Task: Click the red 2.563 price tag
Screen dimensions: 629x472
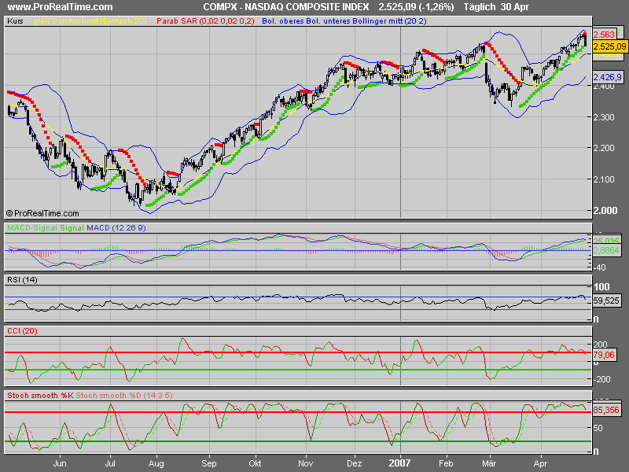Action: pyautogui.click(x=604, y=35)
